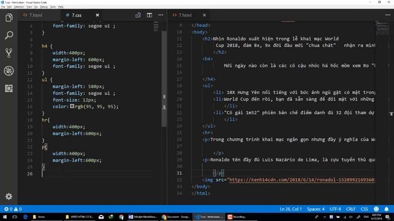Screen dimensions: 394x221
Task: Open More Actions menu of right editor
Action: (x=388, y=15)
